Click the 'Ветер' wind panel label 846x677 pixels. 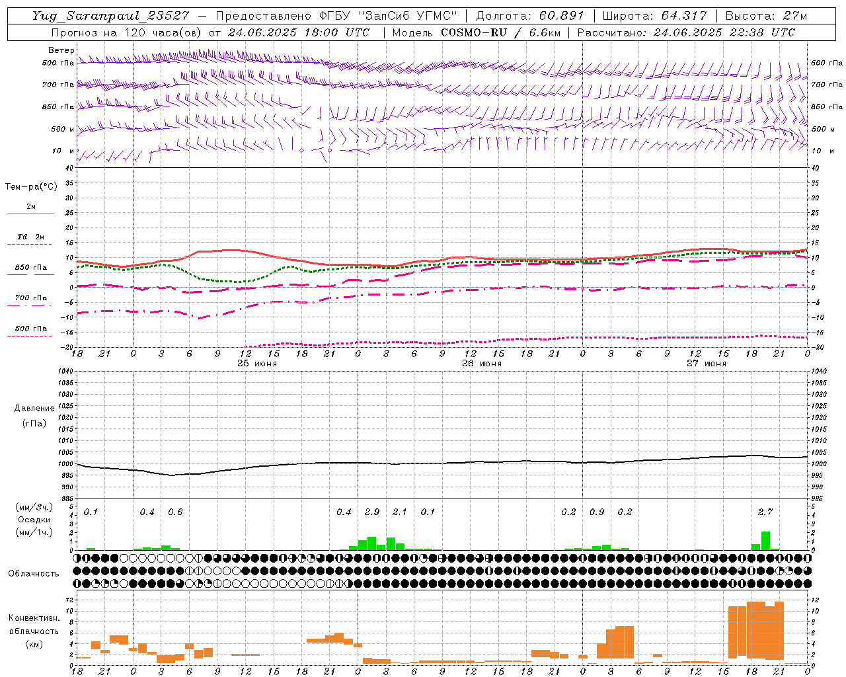(61, 50)
